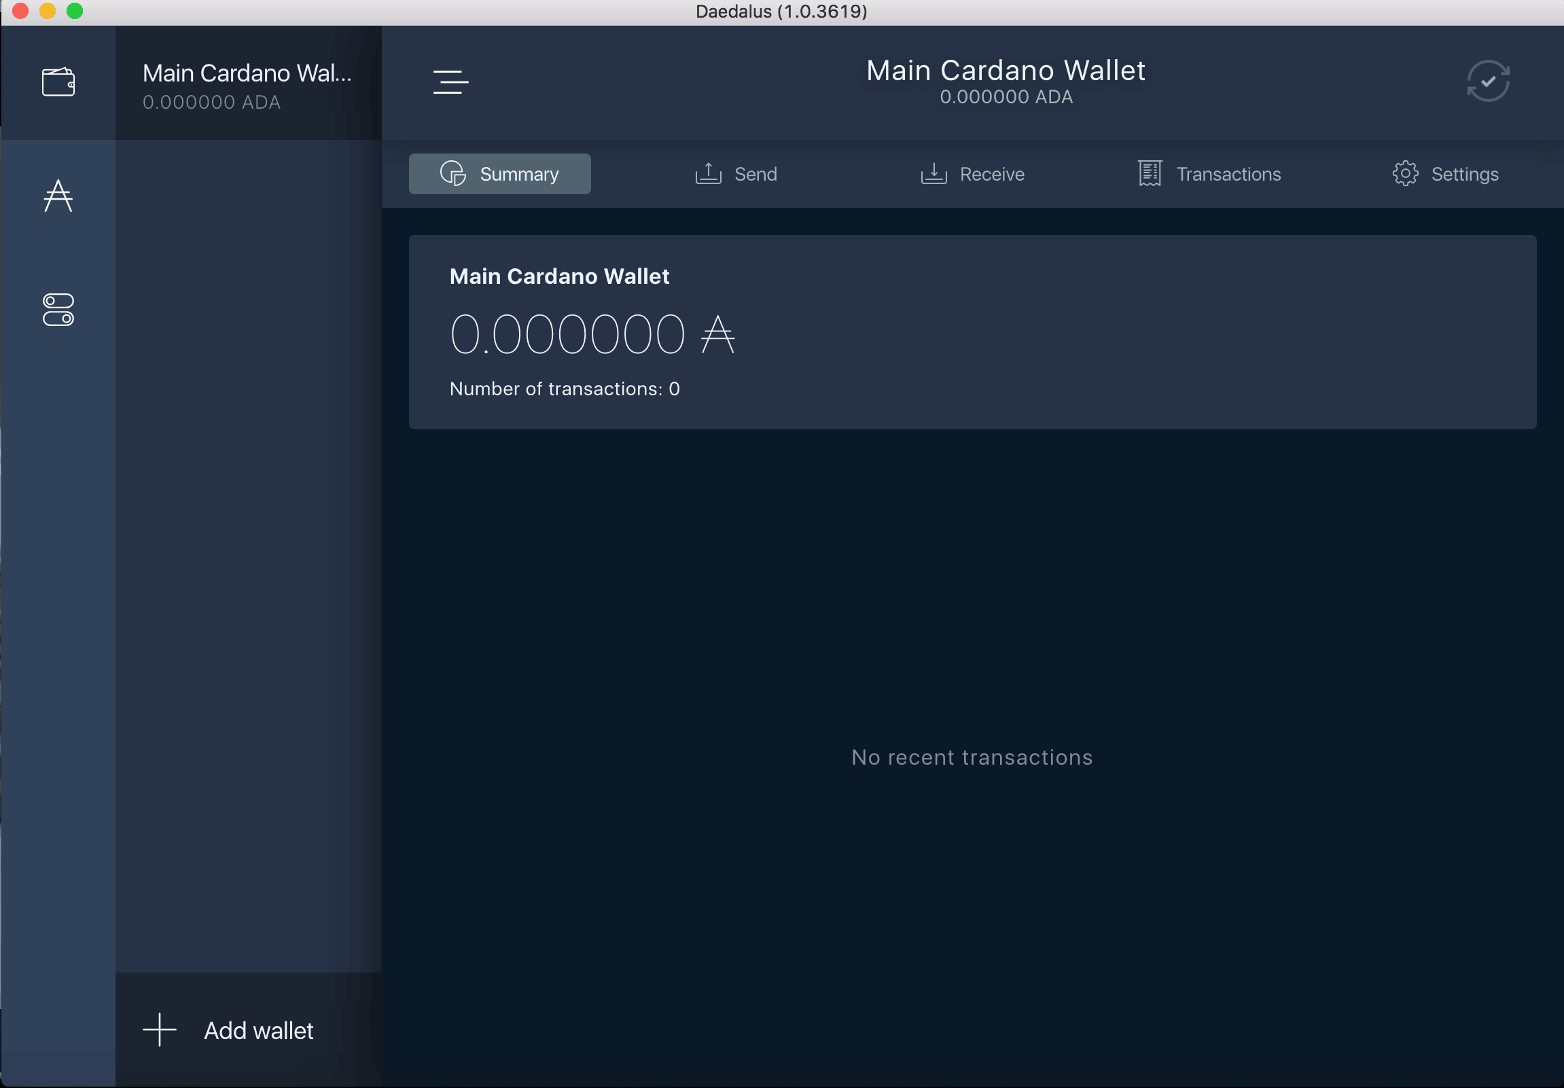
Task: Select the ADA currency icon
Action: click(x=59, y=196)
